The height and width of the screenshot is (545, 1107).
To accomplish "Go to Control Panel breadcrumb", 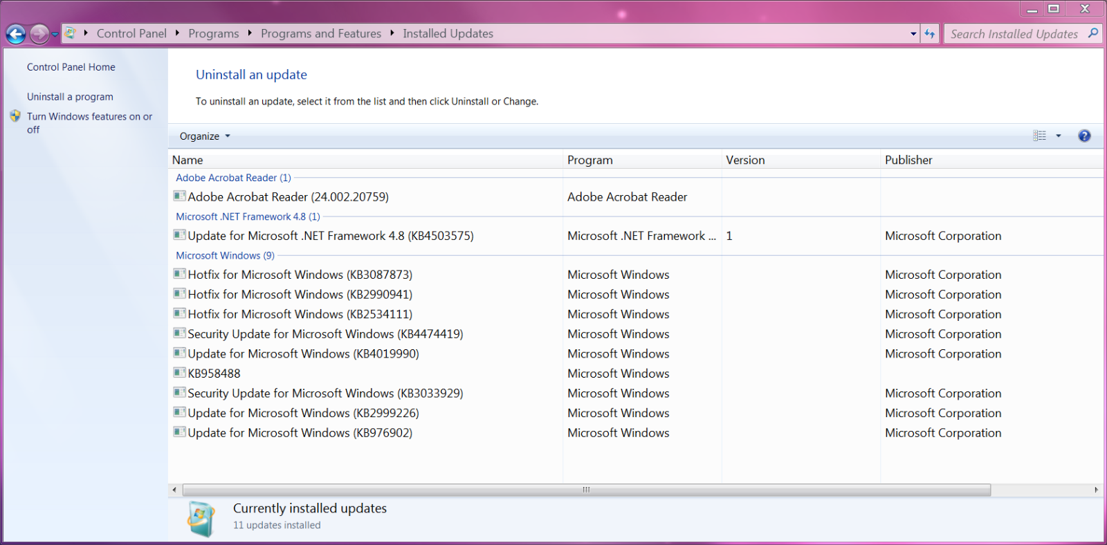I will tap(131, 33).
